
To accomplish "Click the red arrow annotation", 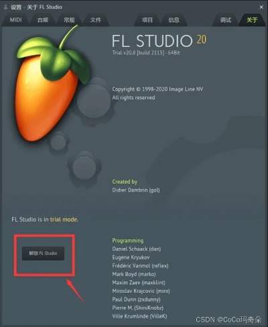I will (75, 290).
